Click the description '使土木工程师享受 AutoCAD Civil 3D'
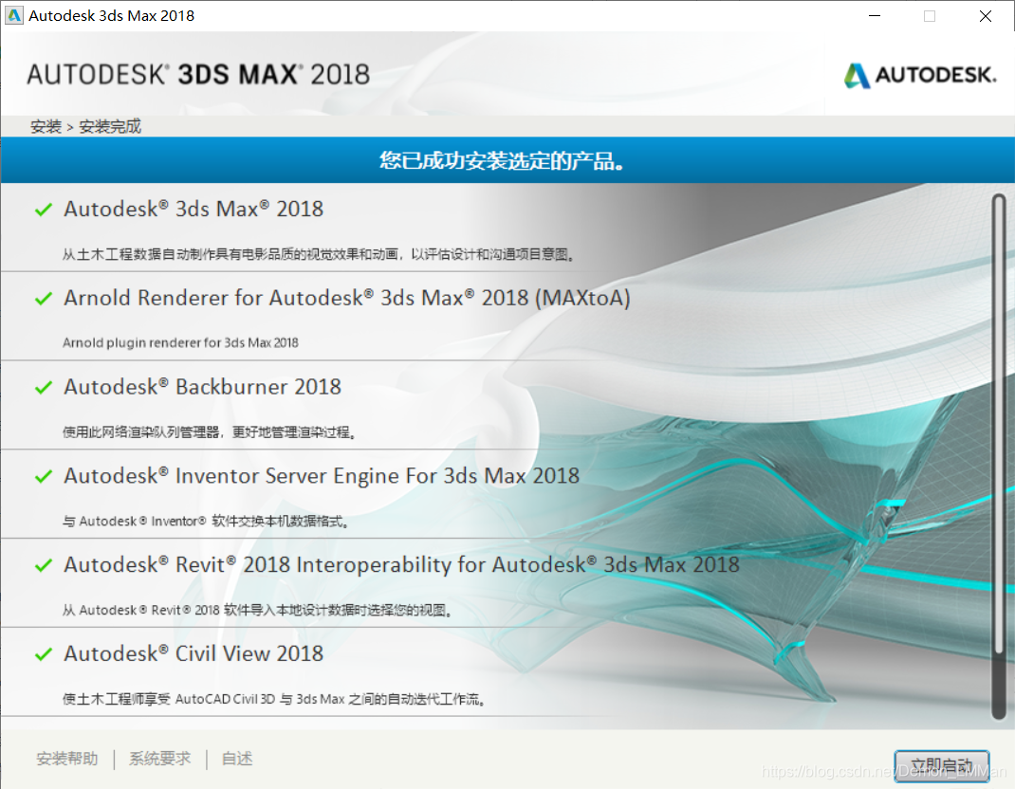1015x789 pixels. pyautogui.click(x=275, y=699)
